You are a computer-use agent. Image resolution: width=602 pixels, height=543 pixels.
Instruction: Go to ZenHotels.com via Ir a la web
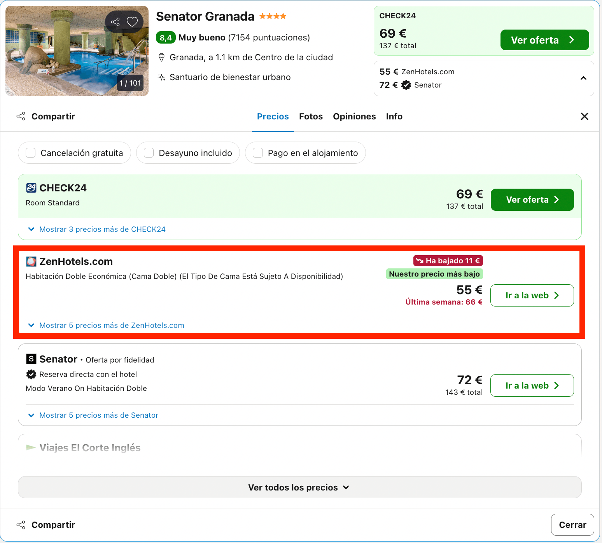pos(532,296)
